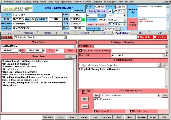Screen dimensions: 171x120
Task: Click the Restrictions list scrollbar down arrow
Action: [75, 111]
